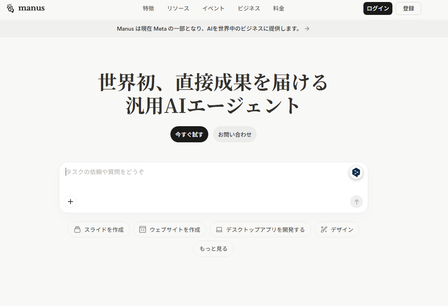Click the blue hexagon extension icon in the input

356,173
